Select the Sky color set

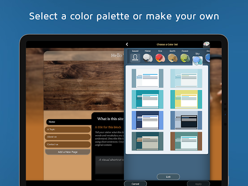(198, 61)
